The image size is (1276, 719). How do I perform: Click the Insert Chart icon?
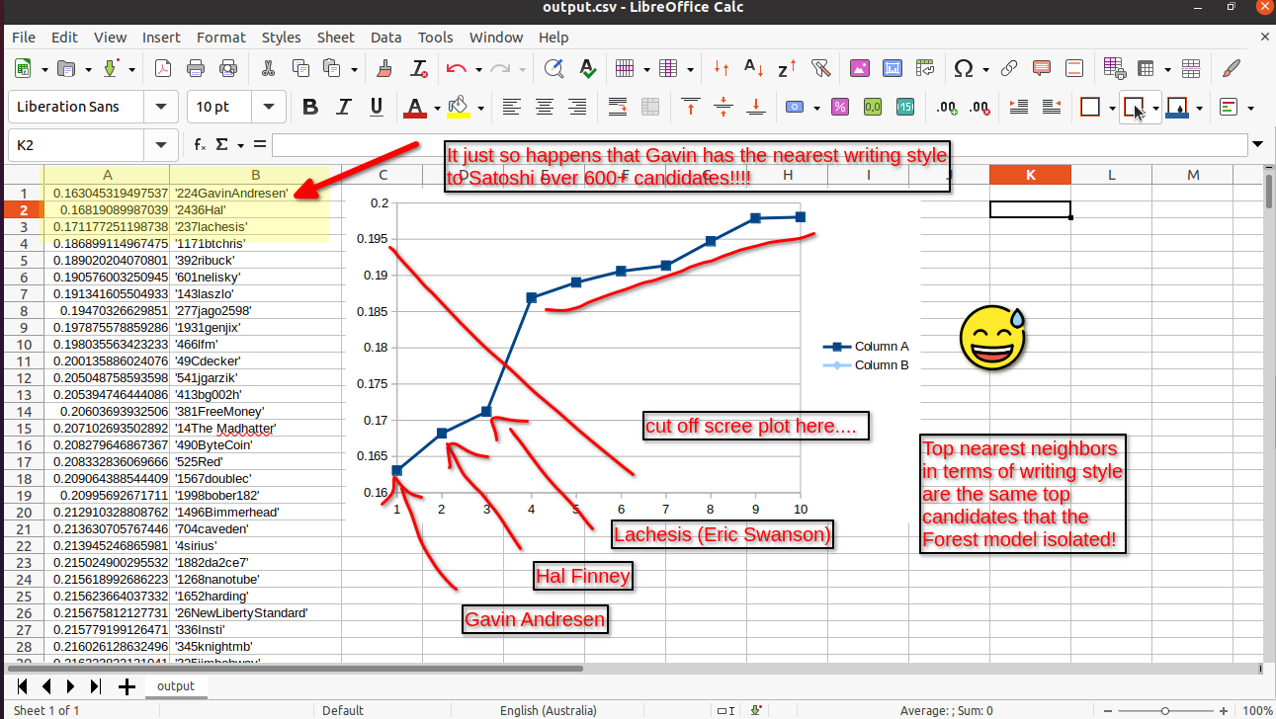click(x=893, y=68)
